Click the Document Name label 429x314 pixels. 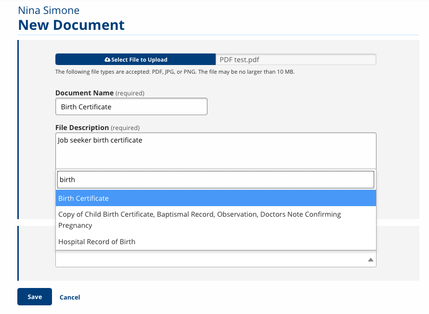click(x=84, y=93)
